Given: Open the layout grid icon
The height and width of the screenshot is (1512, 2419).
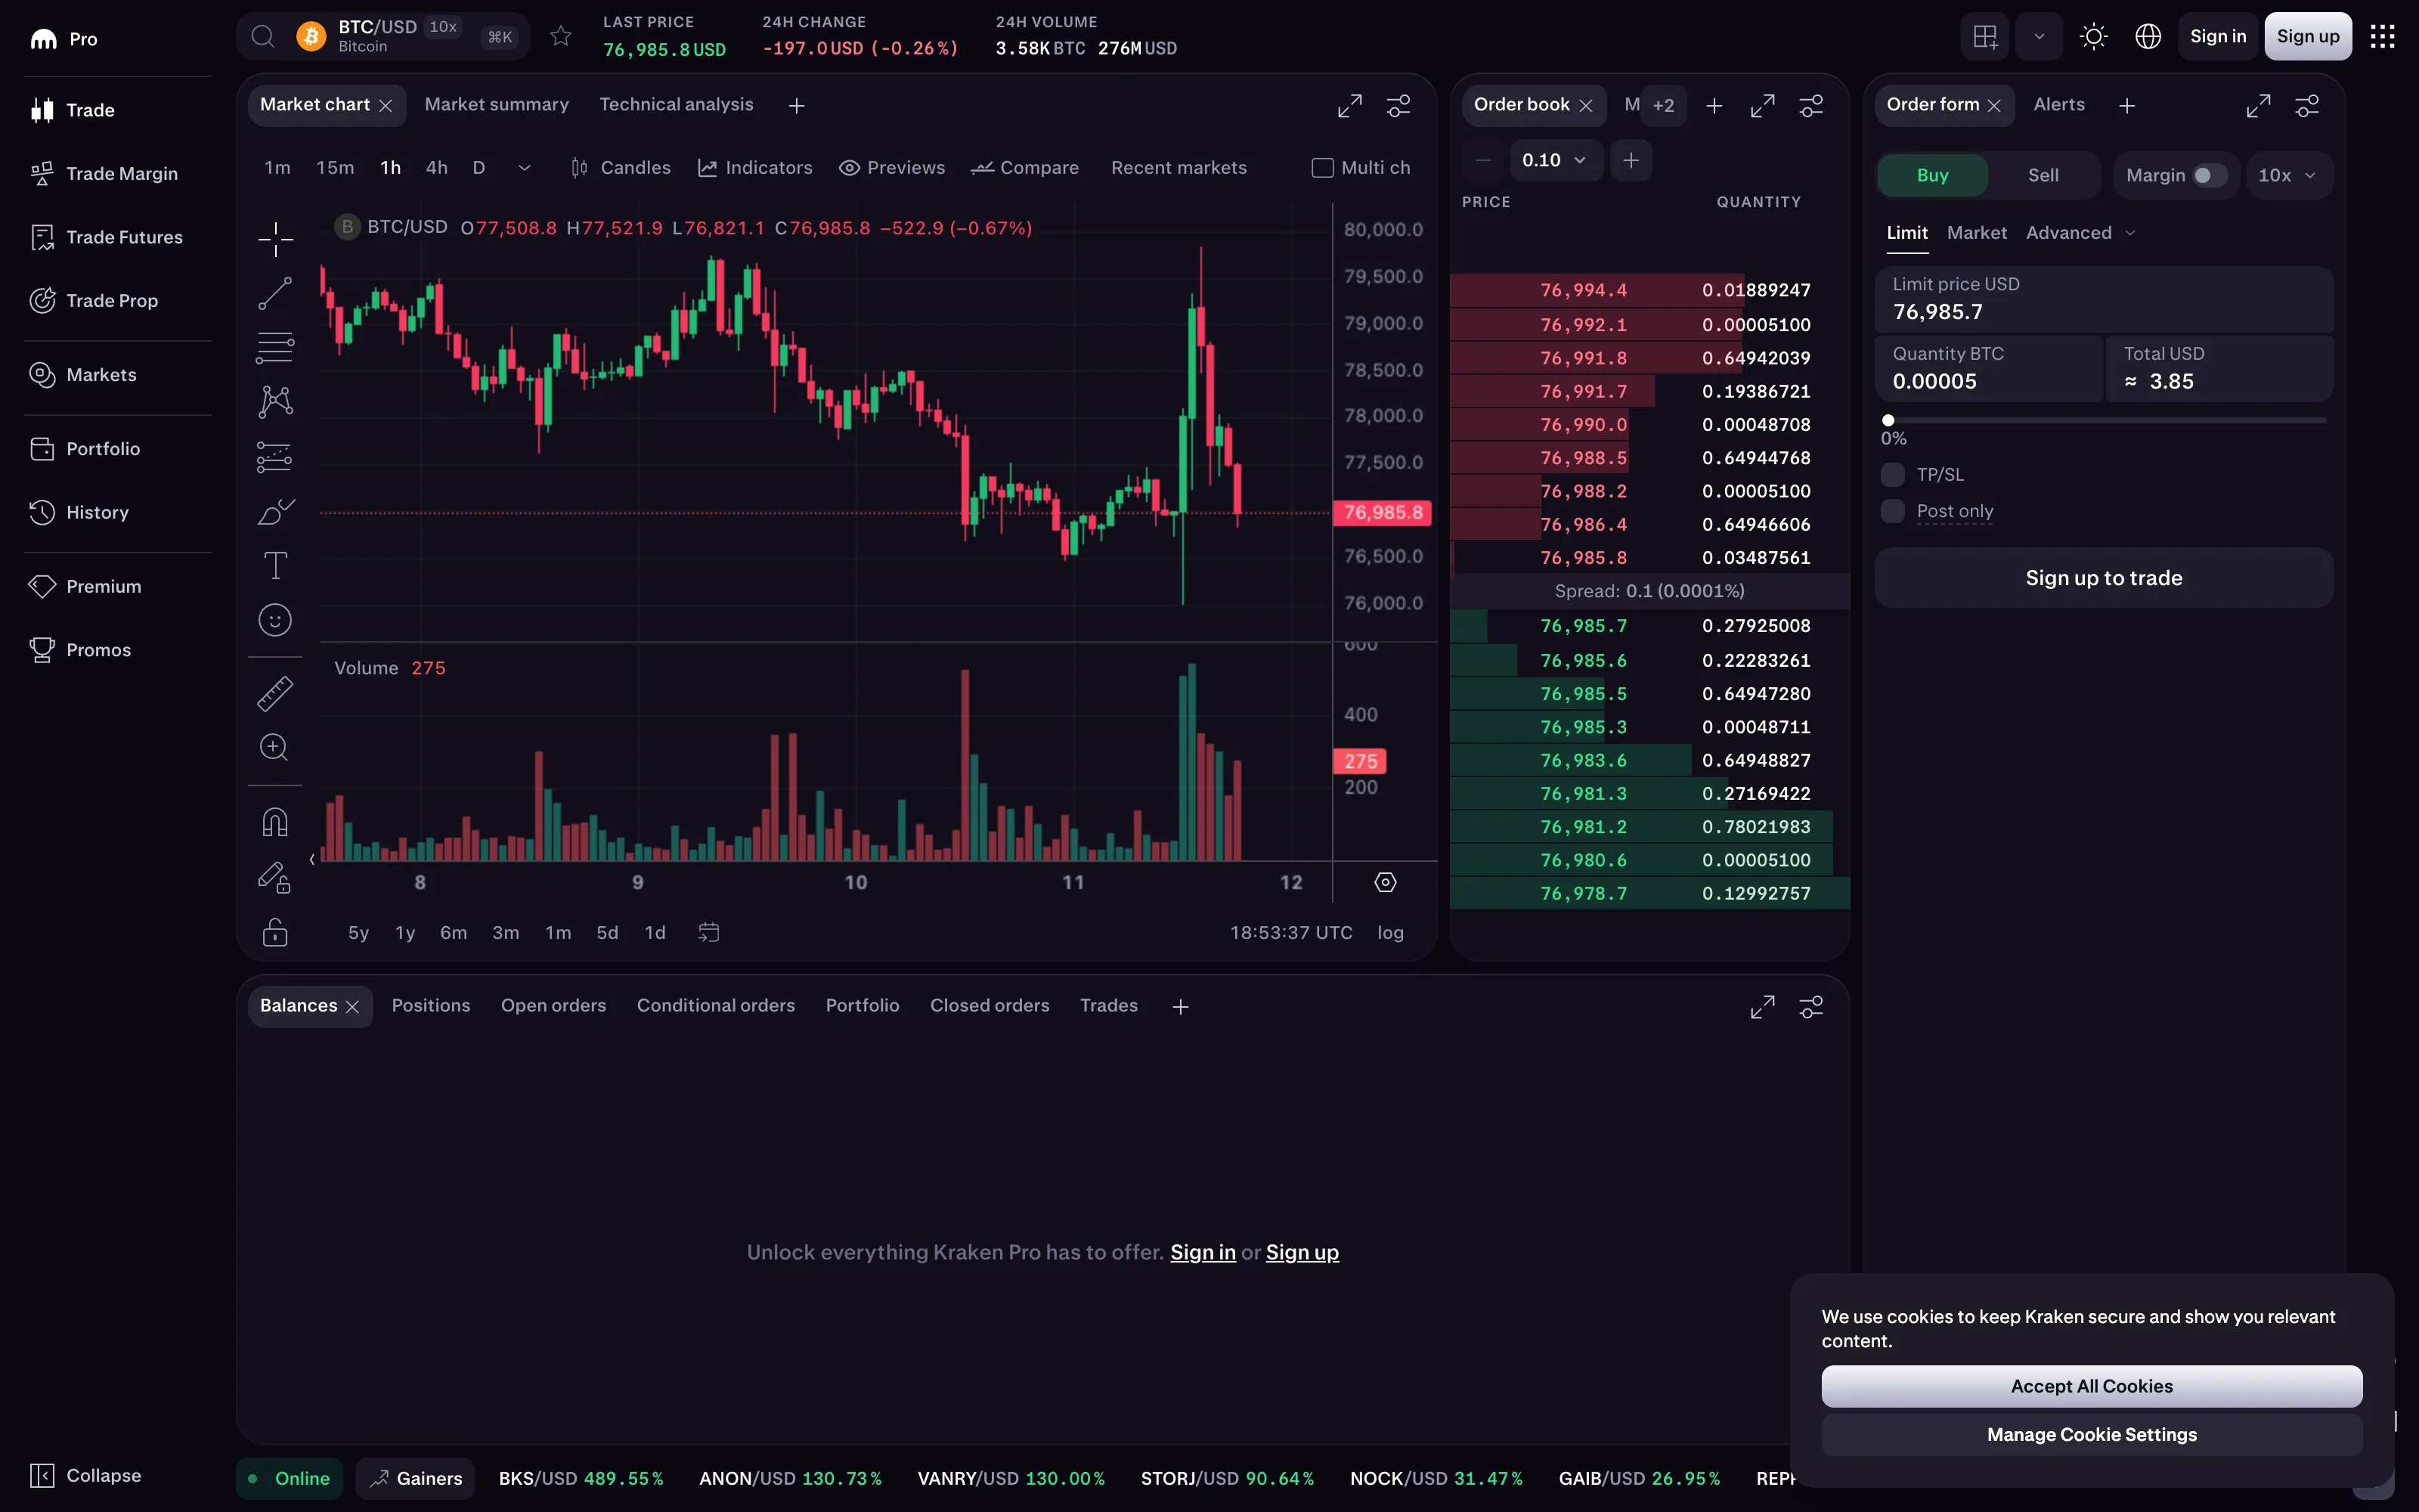Looking at the screenshot, I should pos(1985,37).
